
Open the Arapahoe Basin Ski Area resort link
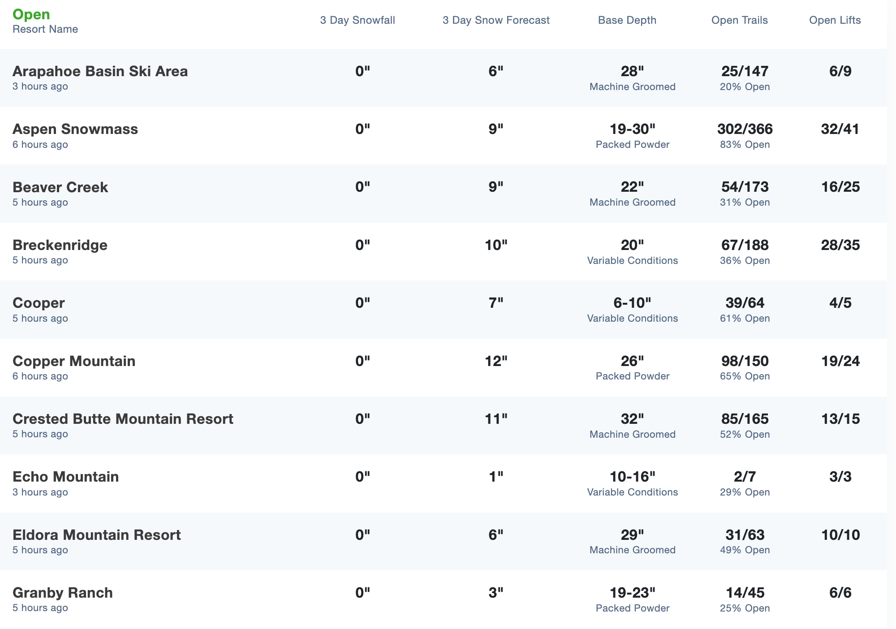[100, 71]
